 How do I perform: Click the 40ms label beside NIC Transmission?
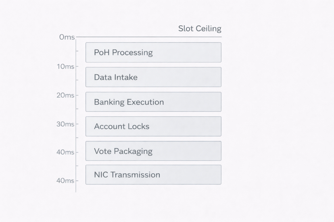65,181
